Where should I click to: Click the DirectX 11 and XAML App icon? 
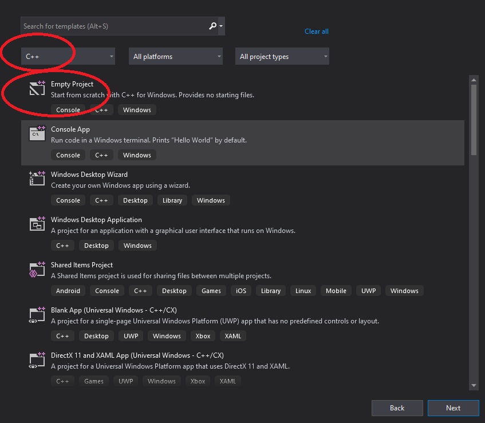click(37, 359)
